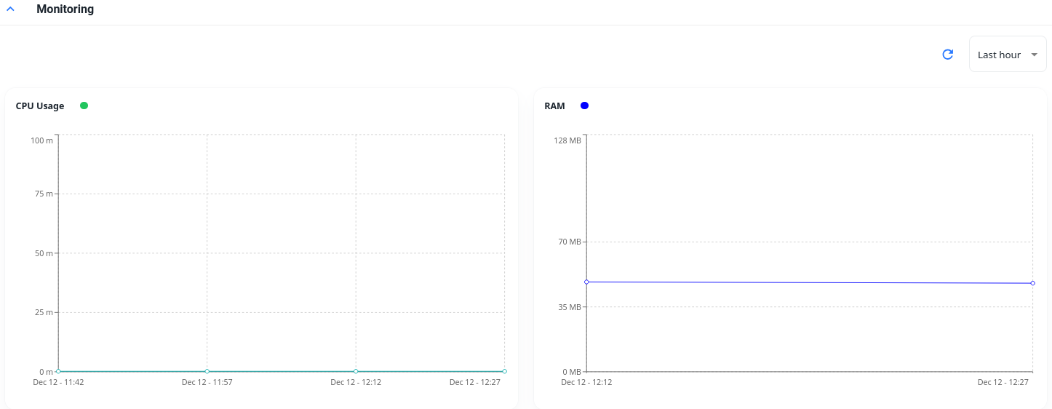Image resolution: width=1052 pixels, height=409 pixels.
Task: Select the RAM data point at Dec 12 - 12:27
Action: pyautogui.click(x=1032, y=283)
